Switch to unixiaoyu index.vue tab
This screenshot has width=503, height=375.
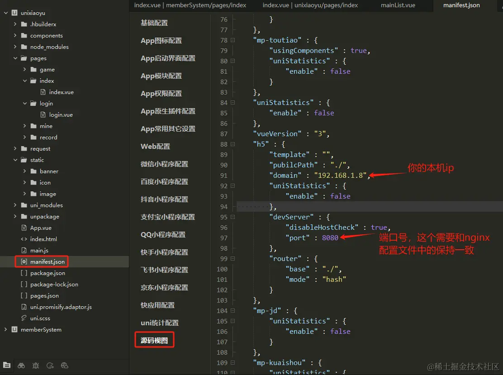tap(310, 5)
